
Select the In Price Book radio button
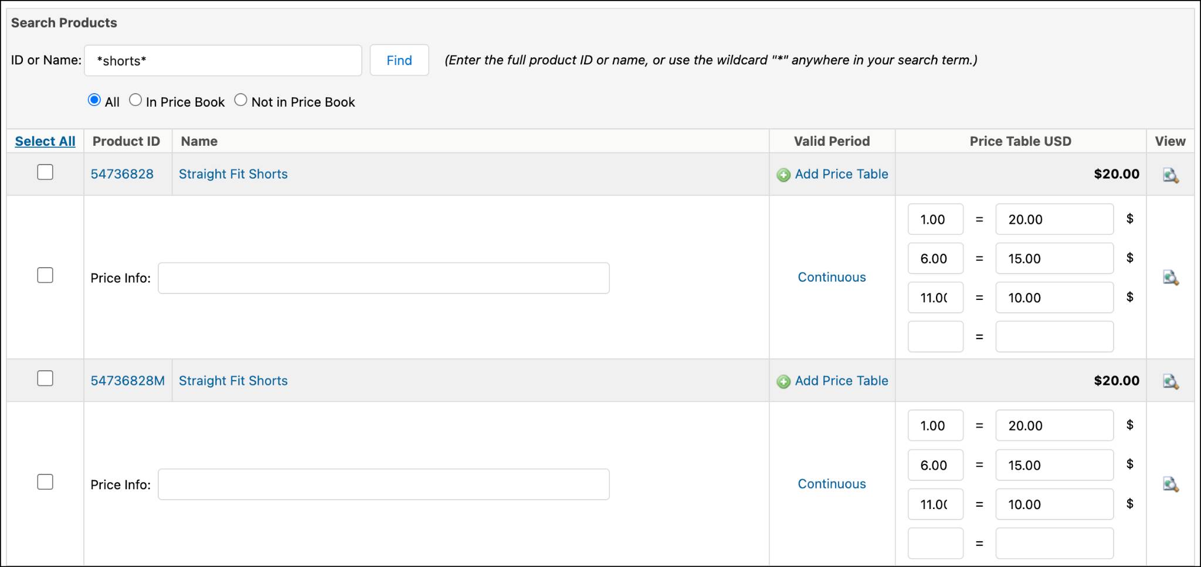coord(135,100)
